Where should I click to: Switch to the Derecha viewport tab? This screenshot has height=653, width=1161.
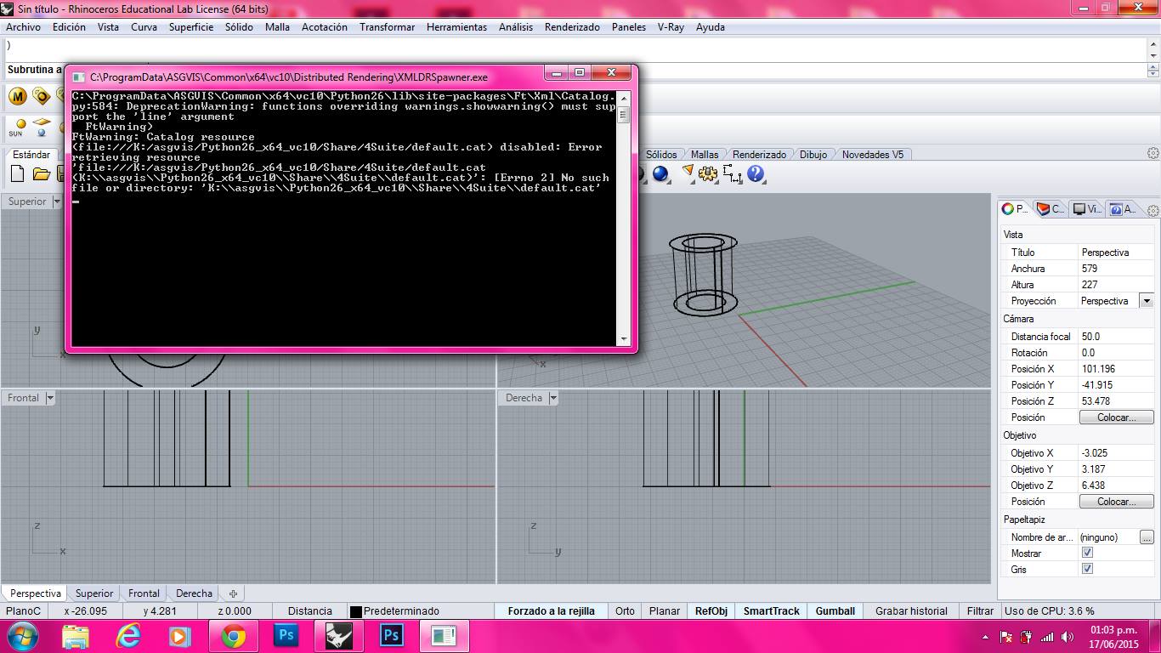(194, 593)
